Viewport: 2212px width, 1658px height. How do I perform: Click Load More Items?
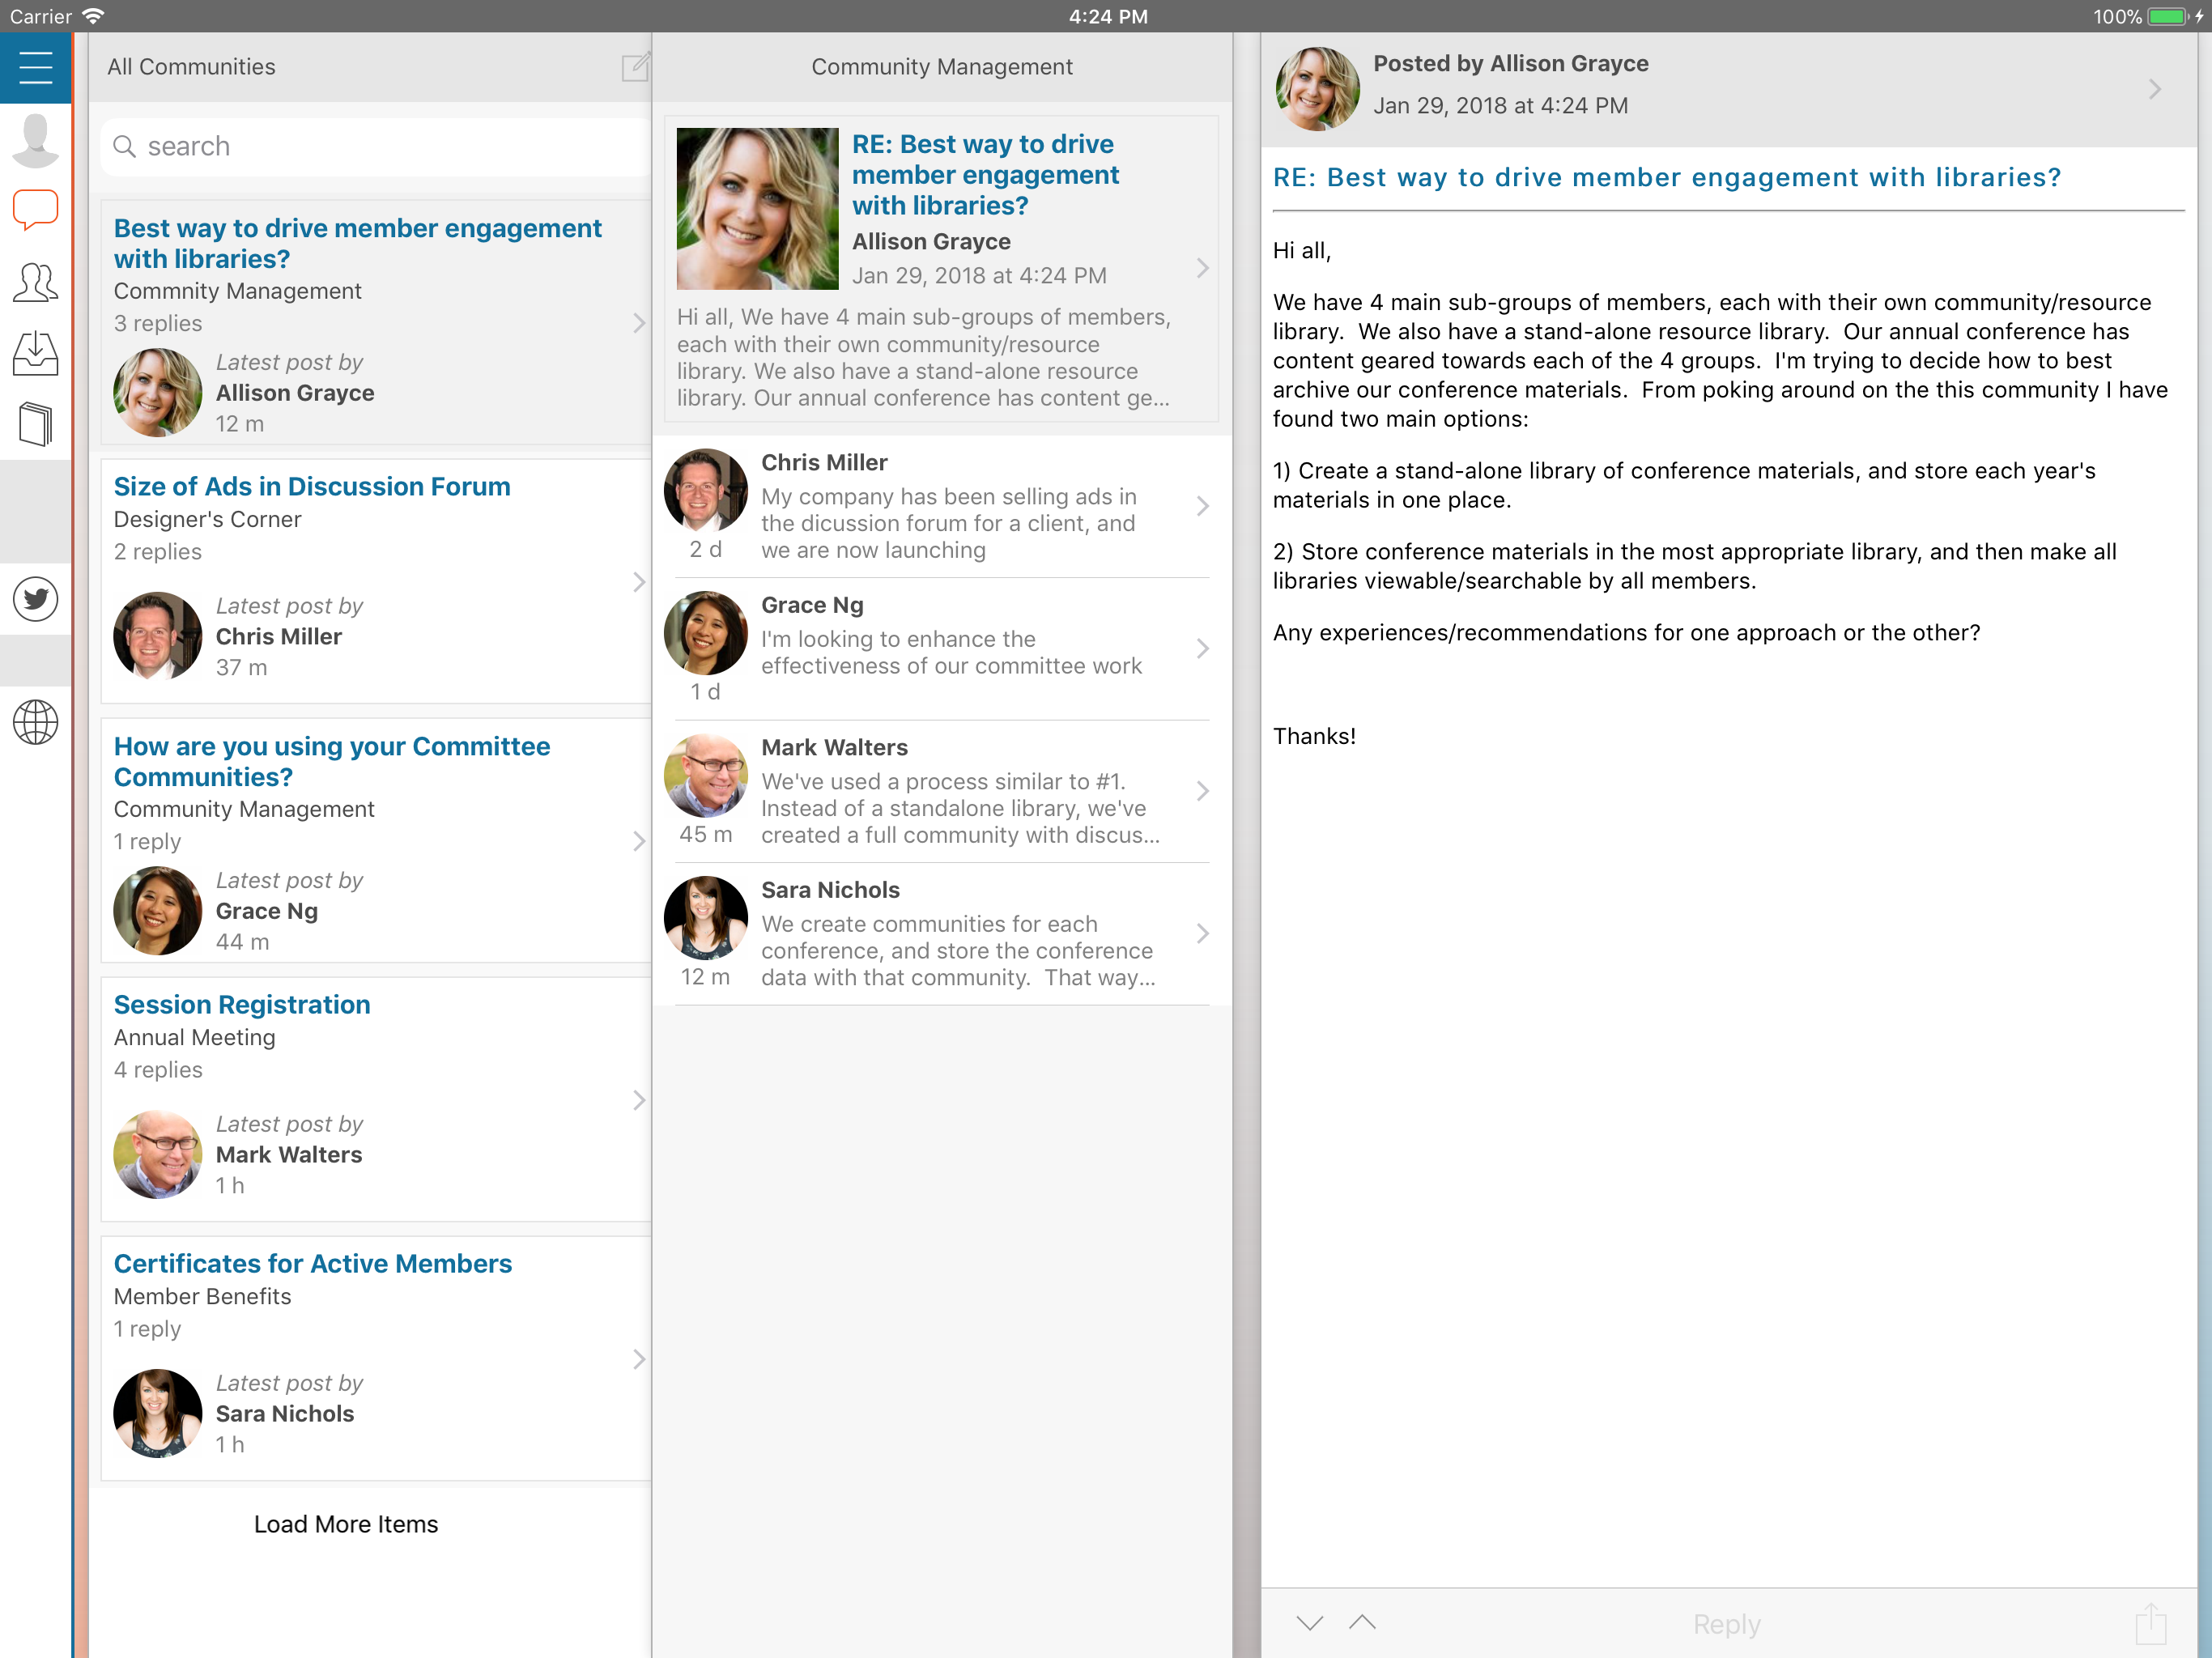pos(346,1524)
